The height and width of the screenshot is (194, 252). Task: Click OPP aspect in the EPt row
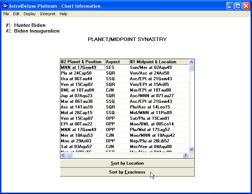[x=117, y=124]
